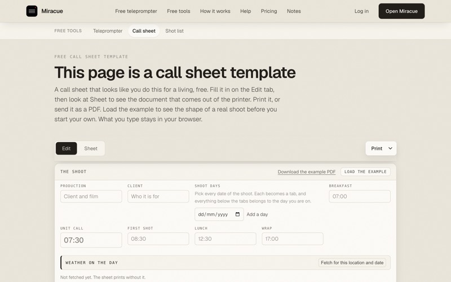Click the Miracue brand name

52,11
